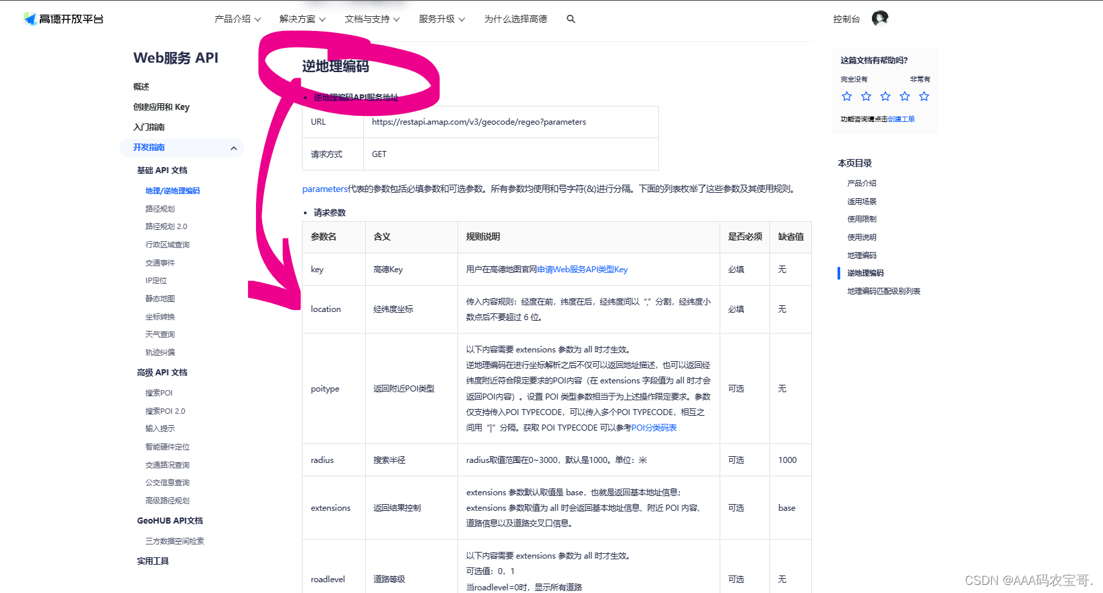Jump to 使用限制 in page contents
This screenshot has width=1103, height=593.
(862, 219)
